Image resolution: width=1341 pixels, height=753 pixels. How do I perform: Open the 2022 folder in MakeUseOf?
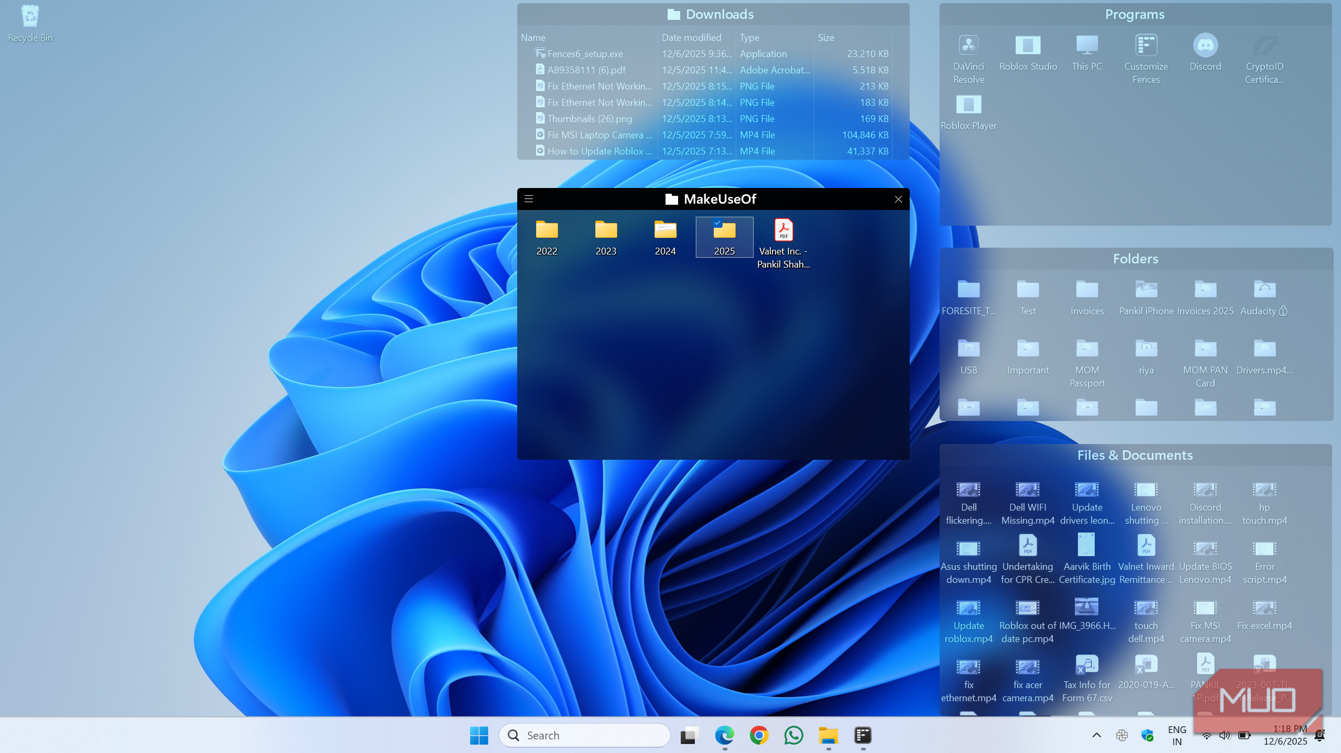coord(547,238)
